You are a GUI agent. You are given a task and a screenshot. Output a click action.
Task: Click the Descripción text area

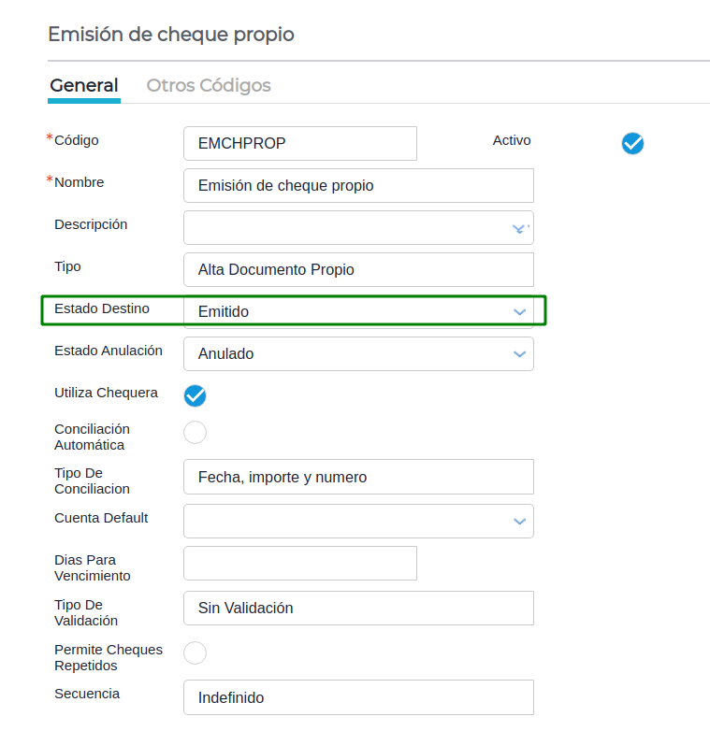click(346, 228)
